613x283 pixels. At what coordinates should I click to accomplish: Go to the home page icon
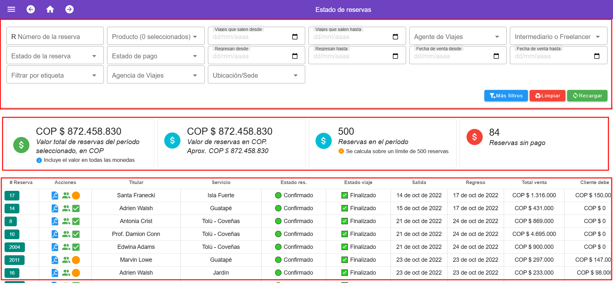50,9
